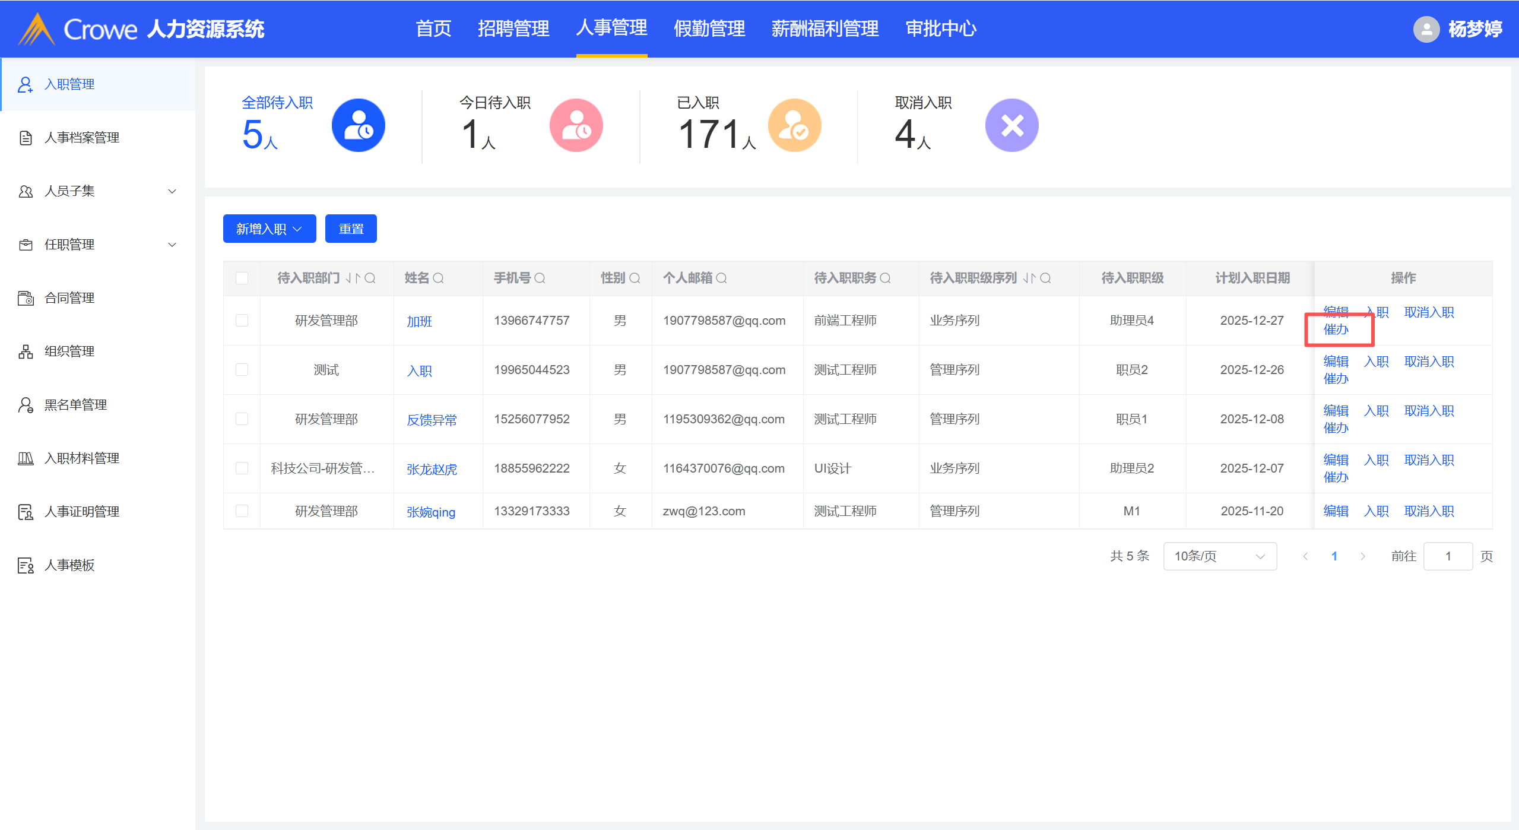Click the pink 今日待入职 circle icon

click(576, 125)
